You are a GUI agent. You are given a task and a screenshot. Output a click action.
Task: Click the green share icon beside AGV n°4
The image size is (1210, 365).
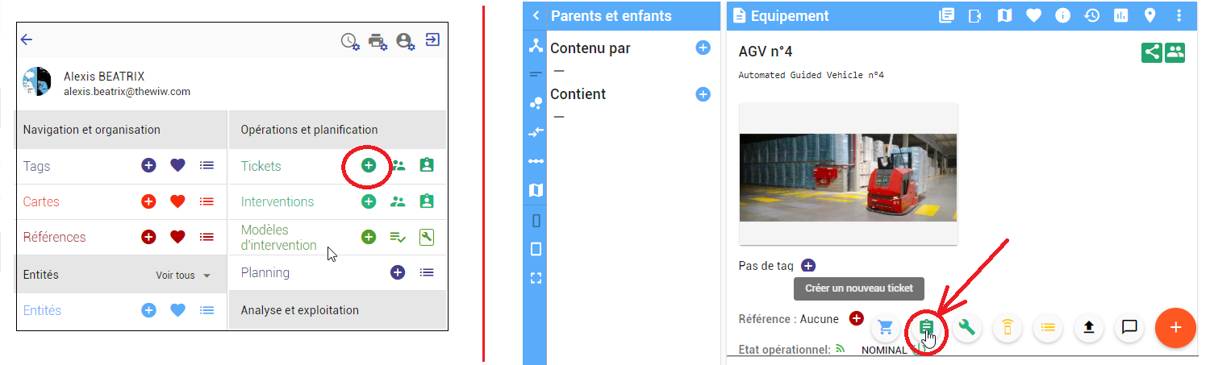pos(1152,52)
